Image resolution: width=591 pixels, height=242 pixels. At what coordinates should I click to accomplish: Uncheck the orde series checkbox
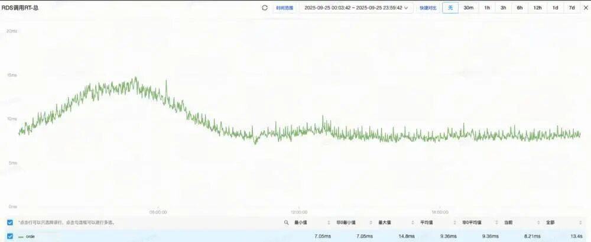(x=9, y=236)
